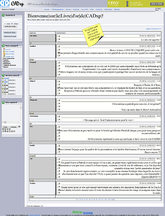Screen dimensions: 165x216
Task: Click the Recherche Google button
Action: [x=10, y=26]
